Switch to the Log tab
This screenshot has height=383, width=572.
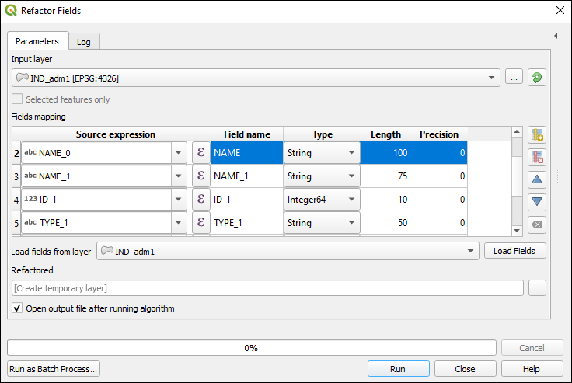click(83, 42)
